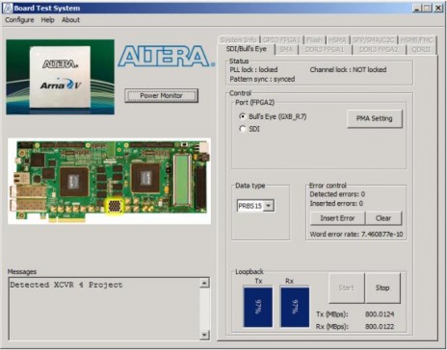Click the highlighted Bull's Eye connector on board
The height and width of the screenshot is (350, 447).
coord(115,206)
